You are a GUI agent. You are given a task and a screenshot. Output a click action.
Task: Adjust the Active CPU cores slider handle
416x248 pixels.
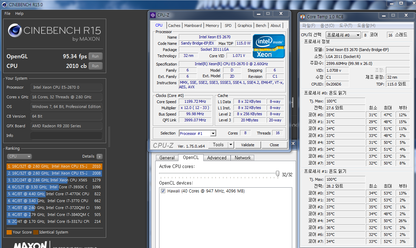(x=277, y=173)
